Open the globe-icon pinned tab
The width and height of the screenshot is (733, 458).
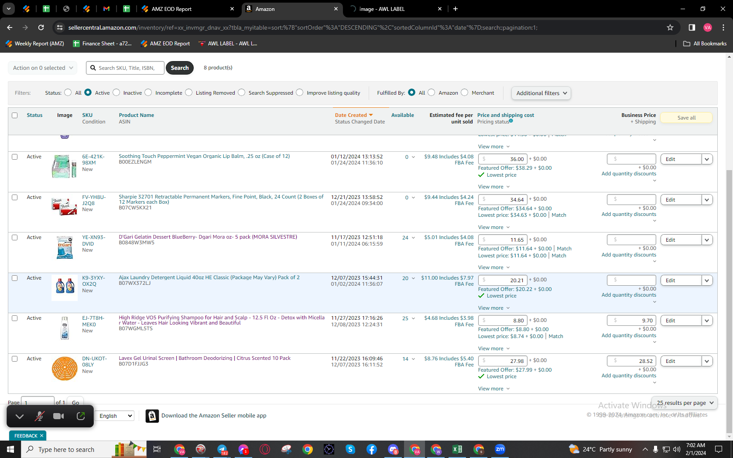[x=66, y=9]
